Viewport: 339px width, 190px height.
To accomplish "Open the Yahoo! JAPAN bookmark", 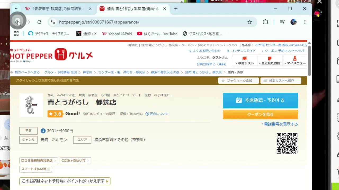I will [117, 34].
